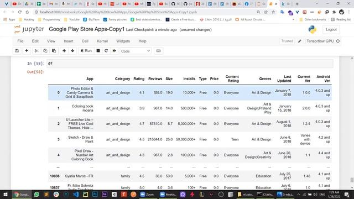Go to browser home page icon
Viewport: 354px width, 199px height.
pyautogui.click(x=27, y=12)
